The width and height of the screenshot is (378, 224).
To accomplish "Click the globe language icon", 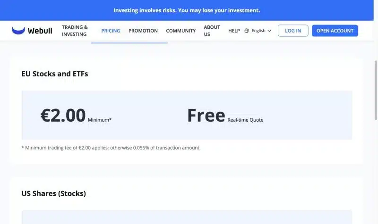I will (247, 31).
